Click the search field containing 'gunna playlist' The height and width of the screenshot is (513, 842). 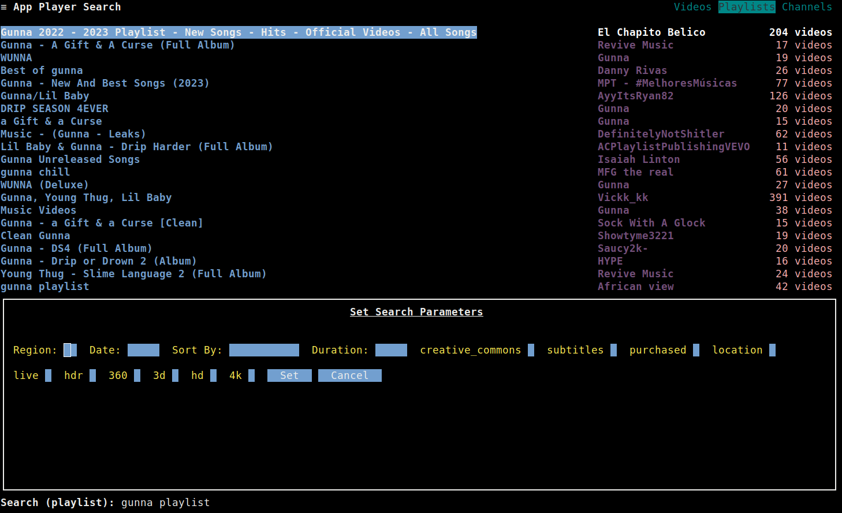point(166,503)
